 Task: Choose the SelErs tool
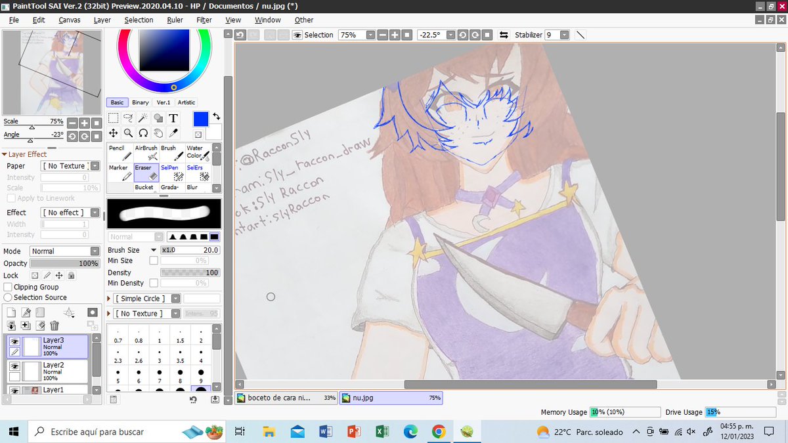tap(198, 172)
